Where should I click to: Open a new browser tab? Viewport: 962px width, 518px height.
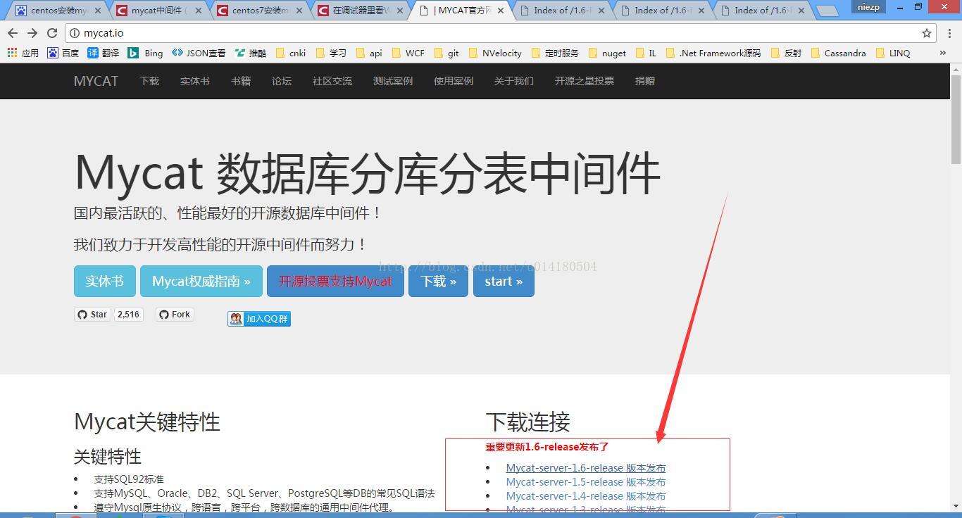827,11
